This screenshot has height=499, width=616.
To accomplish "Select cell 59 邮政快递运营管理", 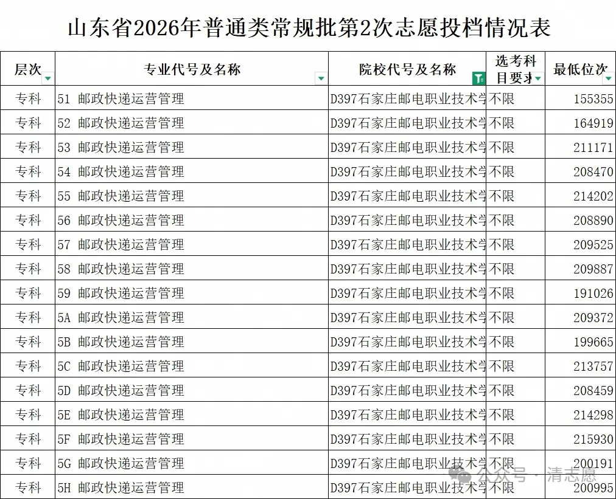I will point(192,292).
